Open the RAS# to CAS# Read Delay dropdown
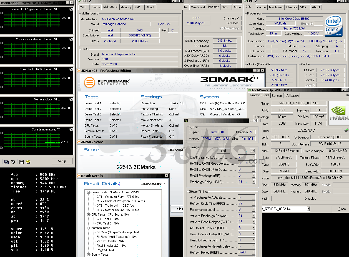Image resolution: width=349 pixels, height=257 pixels. pos(253,163)
